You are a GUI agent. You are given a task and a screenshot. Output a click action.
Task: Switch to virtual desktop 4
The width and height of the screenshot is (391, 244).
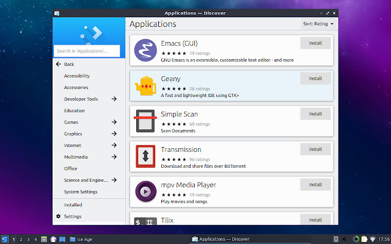(x=35, y=239)
